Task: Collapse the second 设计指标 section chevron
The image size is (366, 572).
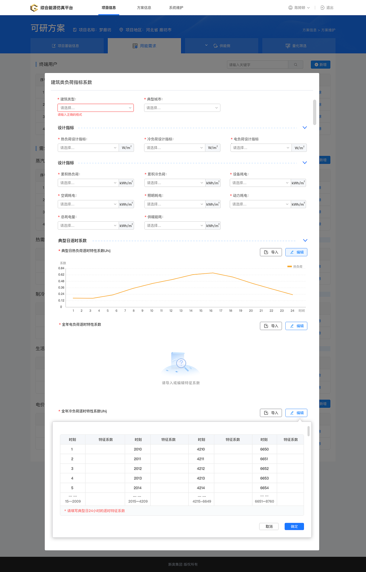Action: 305,163
